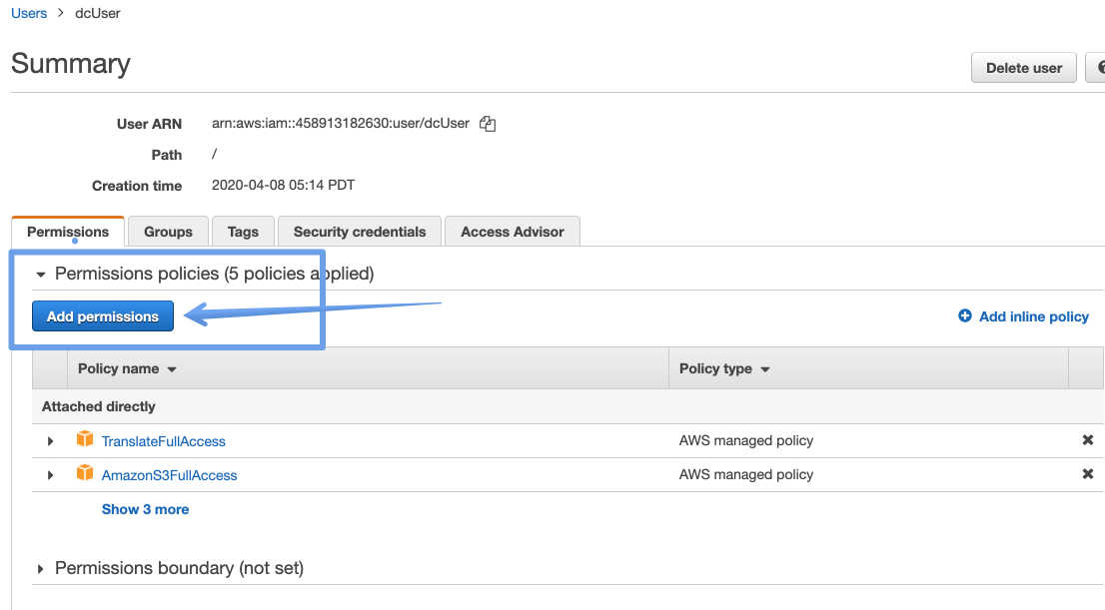Sort by Policy type column
The height and width of the screenshot is (610, 1105).
tap(724, 368)
